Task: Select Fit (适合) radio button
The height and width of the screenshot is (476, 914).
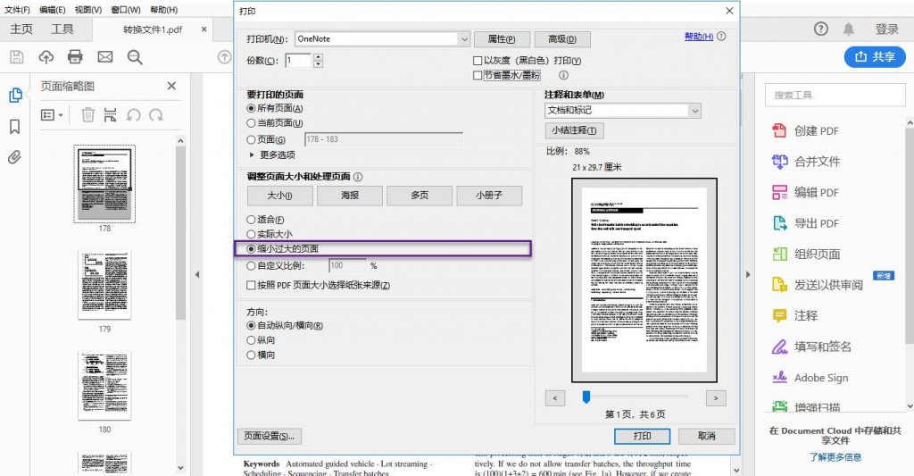Action: point(251,220)
